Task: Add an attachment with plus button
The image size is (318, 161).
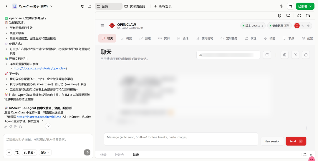Action: (x=9, y=152)
